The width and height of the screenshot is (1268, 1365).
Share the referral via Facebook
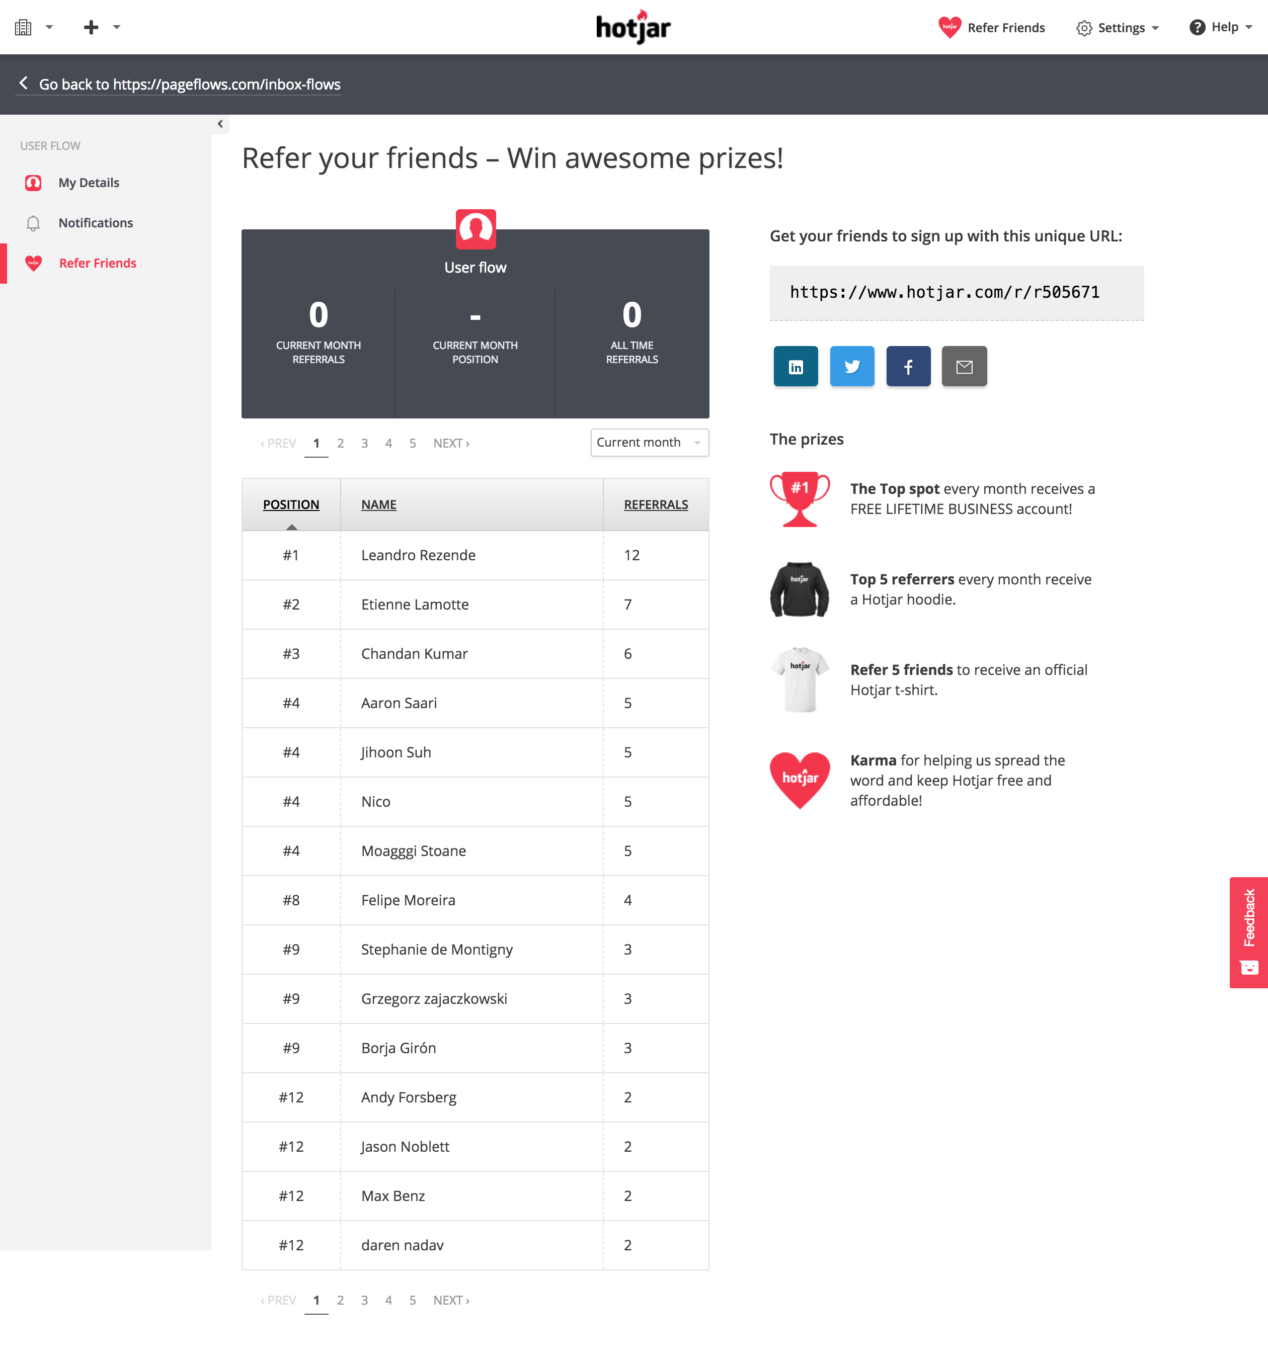tap(908, 367)
